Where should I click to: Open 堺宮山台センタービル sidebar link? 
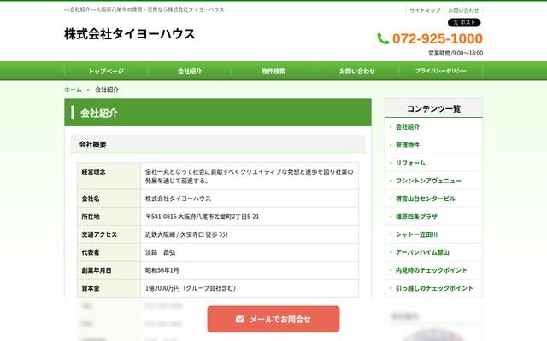point(426,199)
